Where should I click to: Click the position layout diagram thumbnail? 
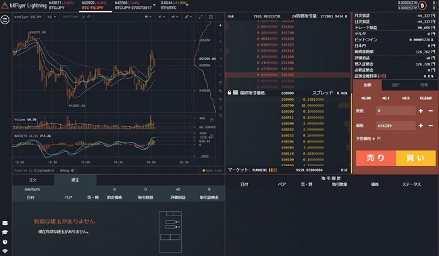tap(170, 232)
